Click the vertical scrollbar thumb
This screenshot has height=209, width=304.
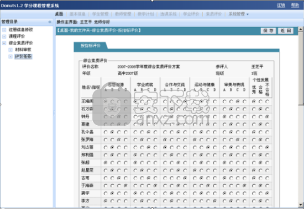click(301, 68)
